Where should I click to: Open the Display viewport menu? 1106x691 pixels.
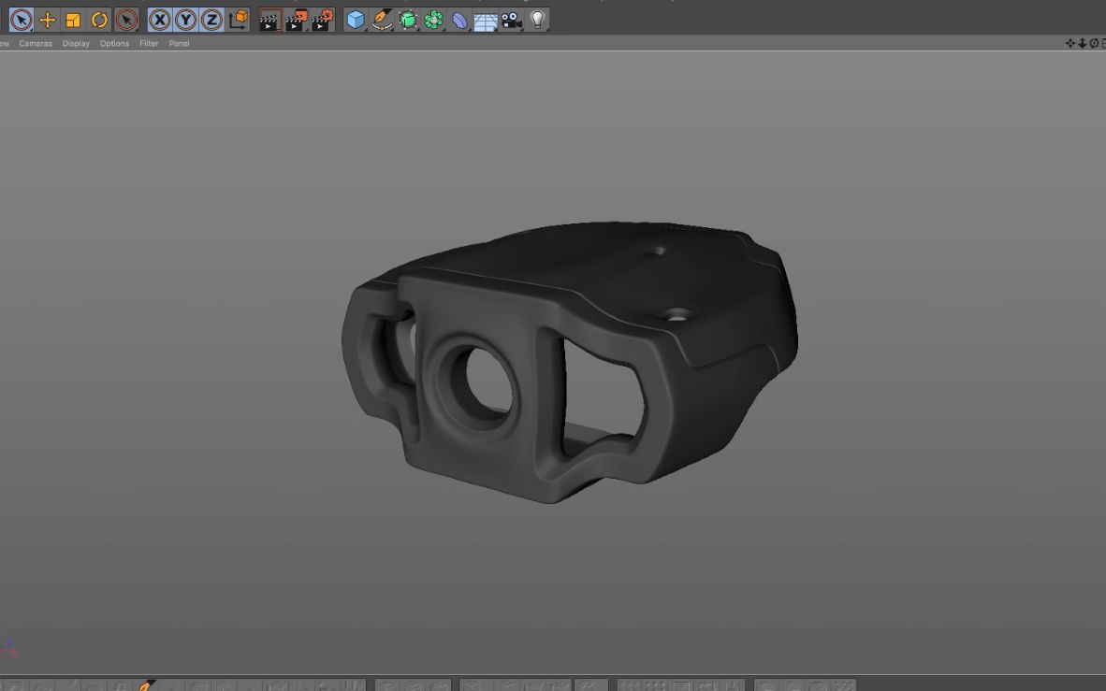(x=76, y=43)
